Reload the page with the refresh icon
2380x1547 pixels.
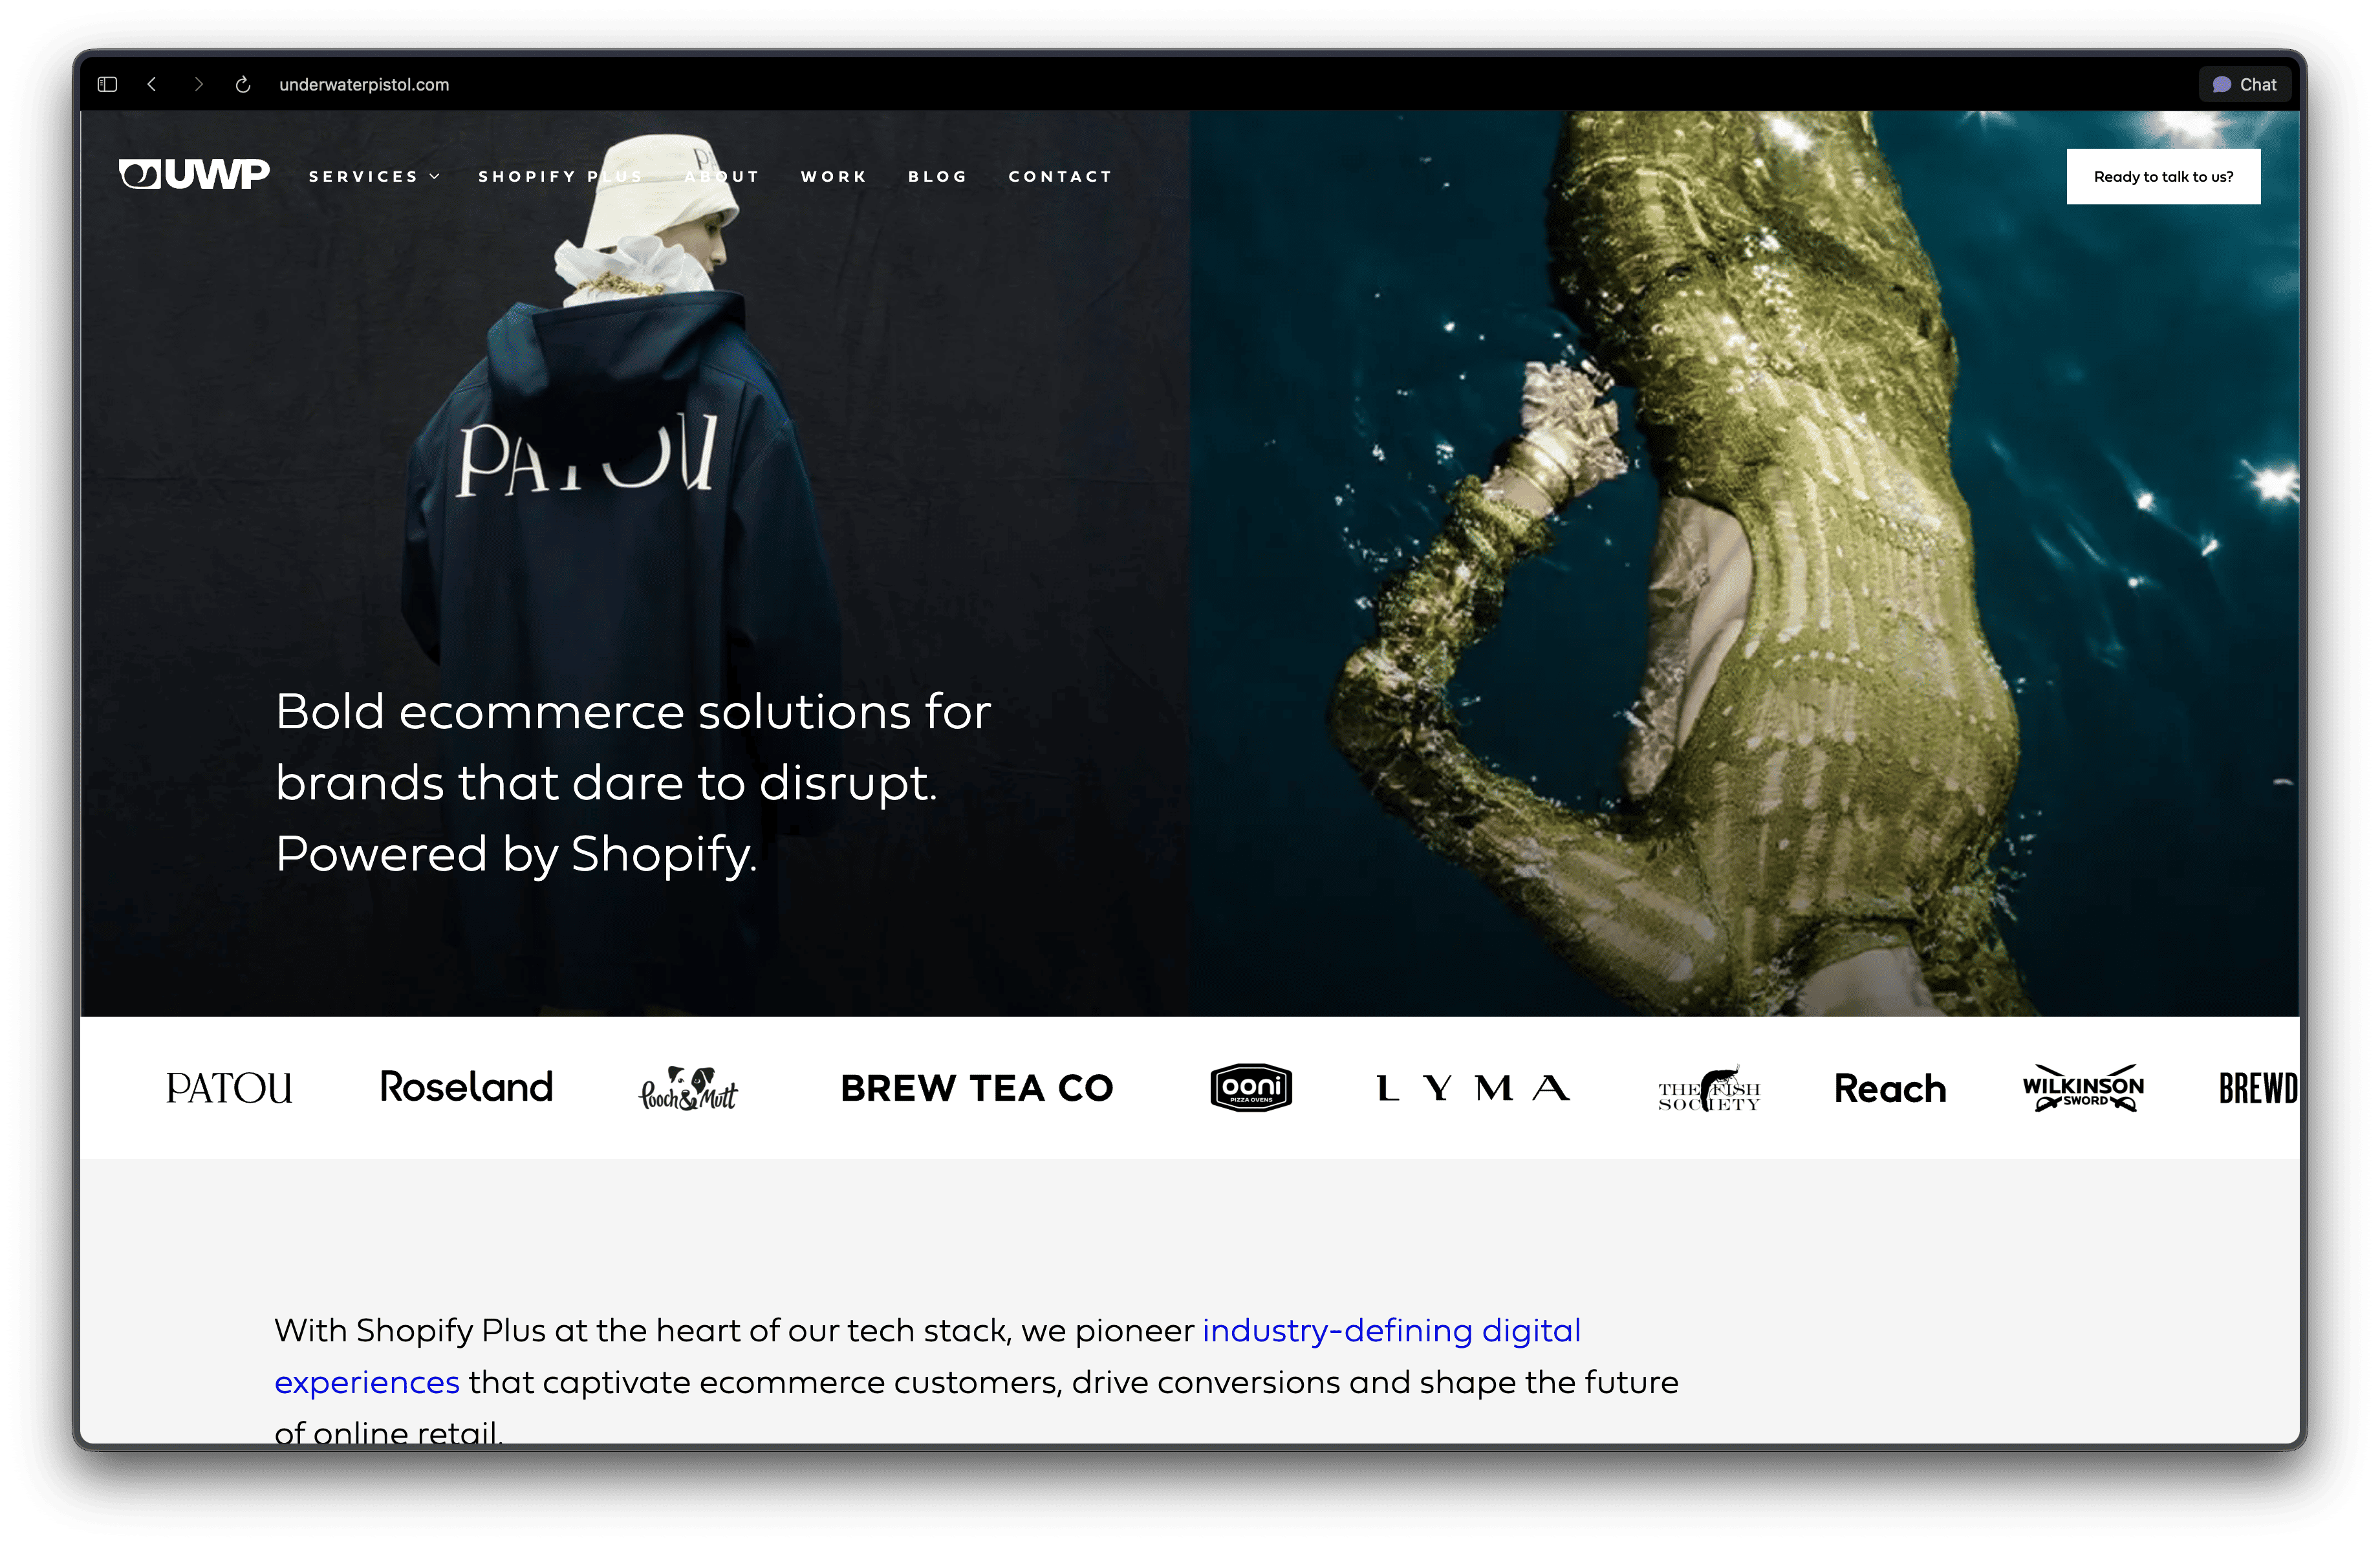click(243, 85)
